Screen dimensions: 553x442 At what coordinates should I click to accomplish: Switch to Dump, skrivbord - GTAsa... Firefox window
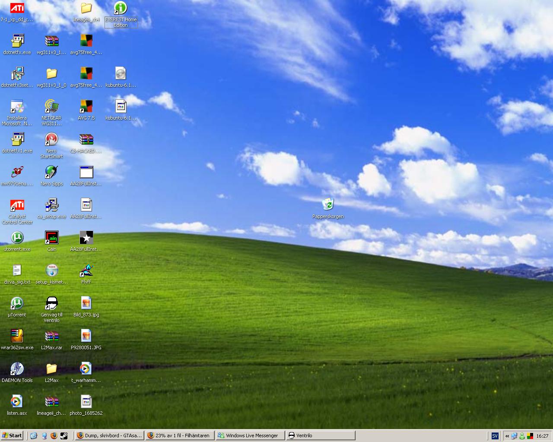pyautogui.click(x=109, y=436)
